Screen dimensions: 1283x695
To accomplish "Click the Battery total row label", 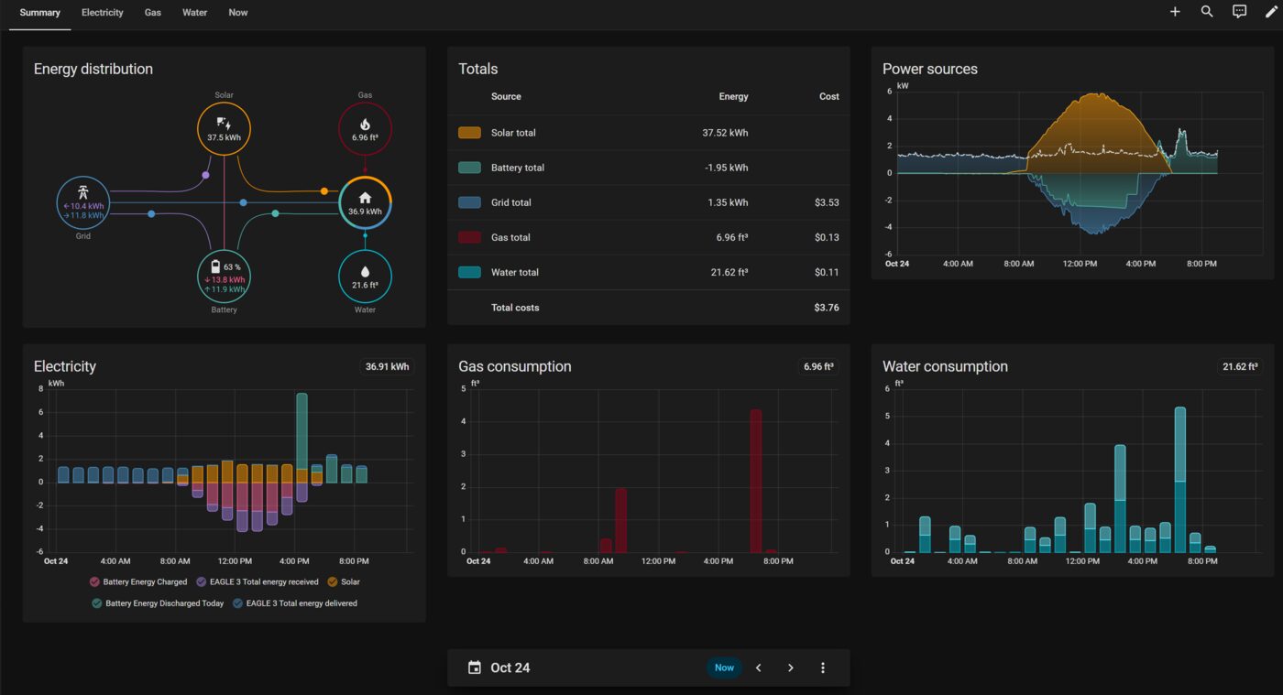I will point(518,168).
